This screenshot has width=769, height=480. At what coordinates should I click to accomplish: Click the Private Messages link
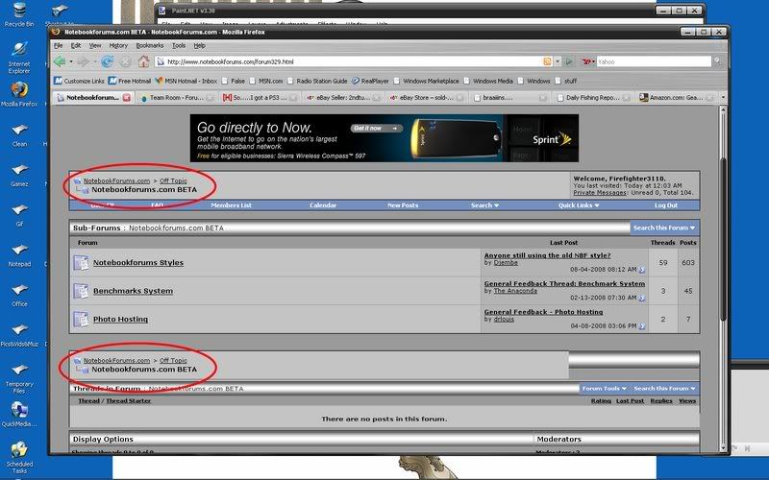click(x=600, y=193)
